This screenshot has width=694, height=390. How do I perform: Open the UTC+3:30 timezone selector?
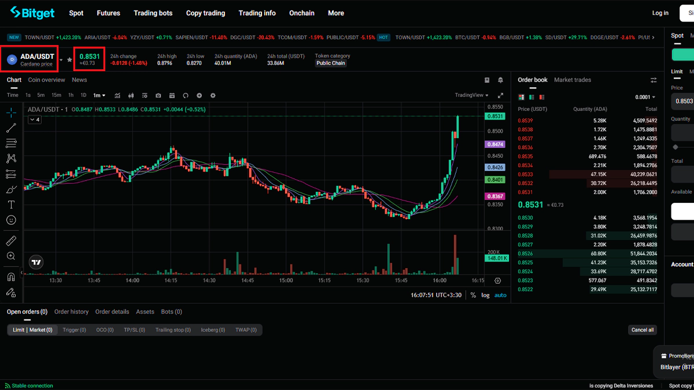(437, 295)
